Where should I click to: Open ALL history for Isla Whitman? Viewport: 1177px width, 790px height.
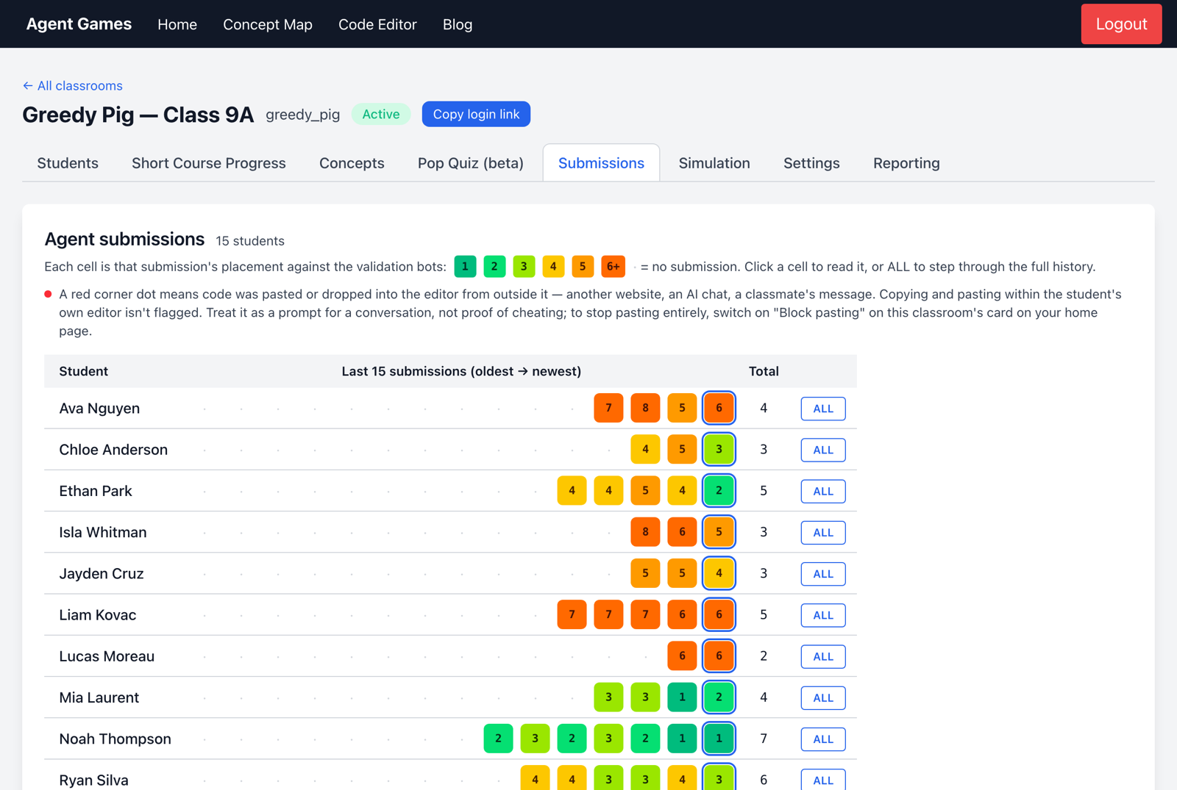tap(823, 533)
